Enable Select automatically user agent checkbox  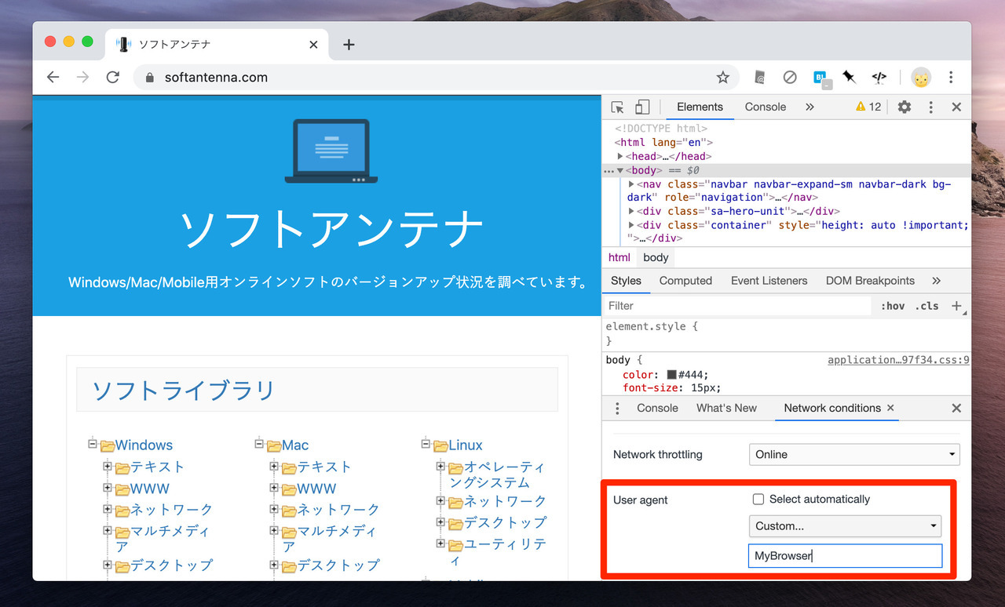pyautogui.click(x=758, y=500)
